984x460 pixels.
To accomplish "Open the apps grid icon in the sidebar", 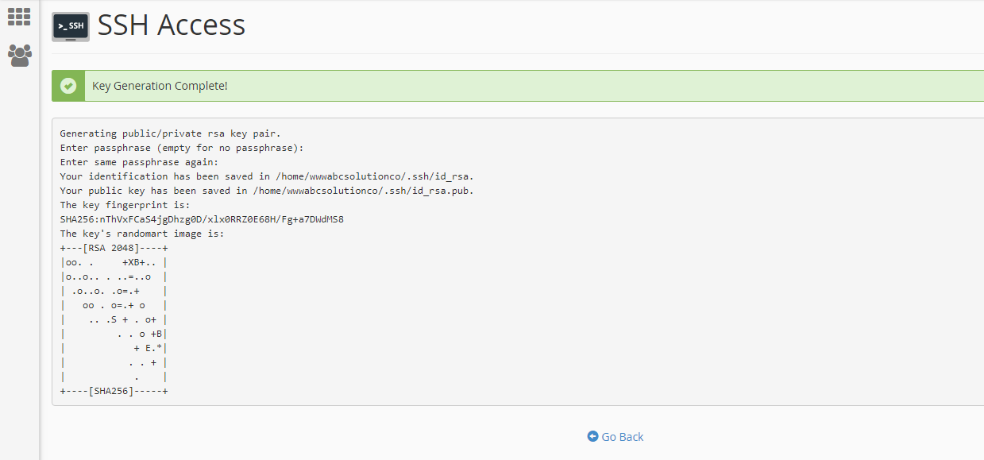I will (x=19, y=17).
